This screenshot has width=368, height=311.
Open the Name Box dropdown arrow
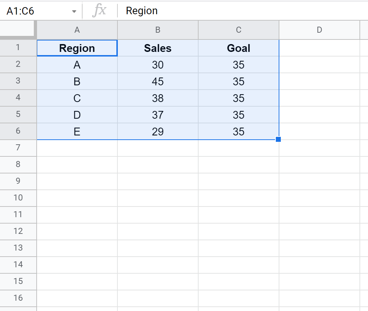[74, 11]
